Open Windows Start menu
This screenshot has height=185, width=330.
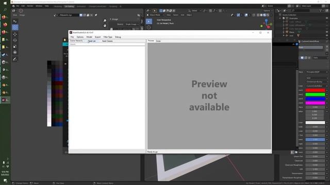[5, 3]
